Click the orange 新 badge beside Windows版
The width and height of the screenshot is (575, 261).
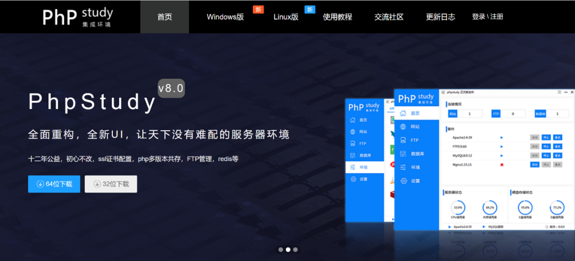coord(258,10)
